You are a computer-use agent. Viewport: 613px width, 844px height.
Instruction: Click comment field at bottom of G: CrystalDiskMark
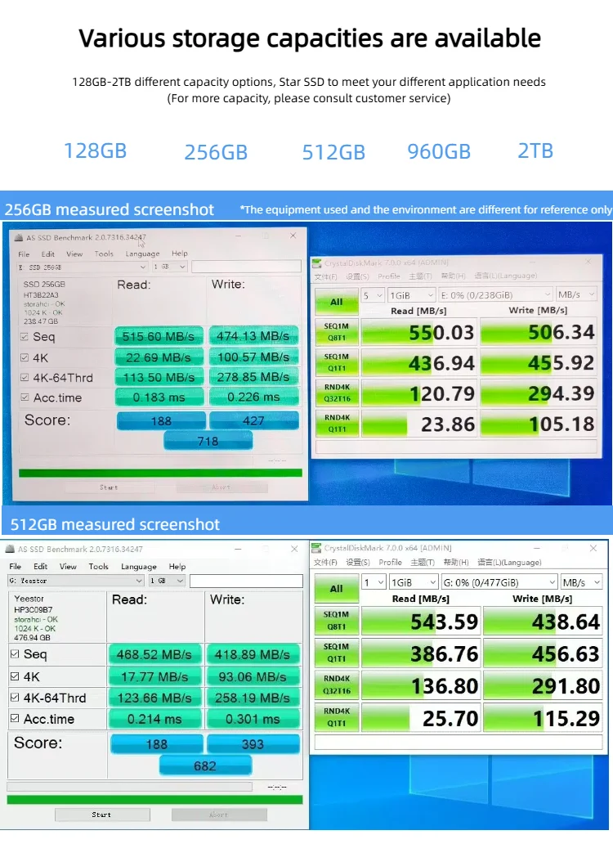[459, 743]
